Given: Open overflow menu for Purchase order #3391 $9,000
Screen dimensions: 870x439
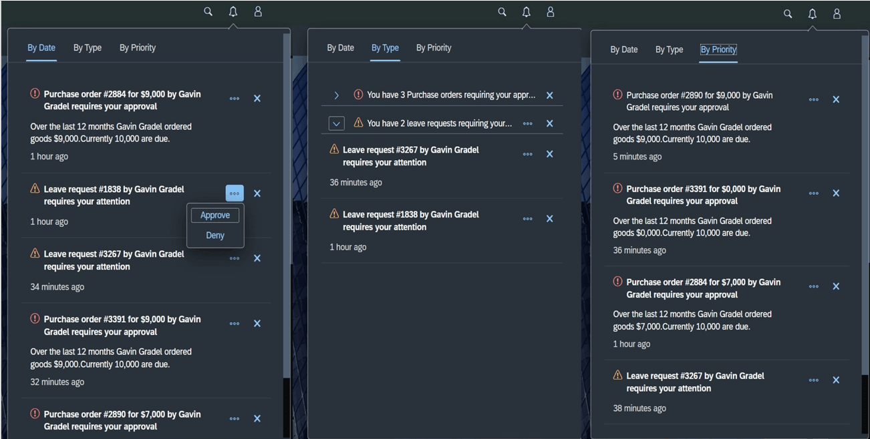Looking at the screenshot, I should click(x=235, y=324).
